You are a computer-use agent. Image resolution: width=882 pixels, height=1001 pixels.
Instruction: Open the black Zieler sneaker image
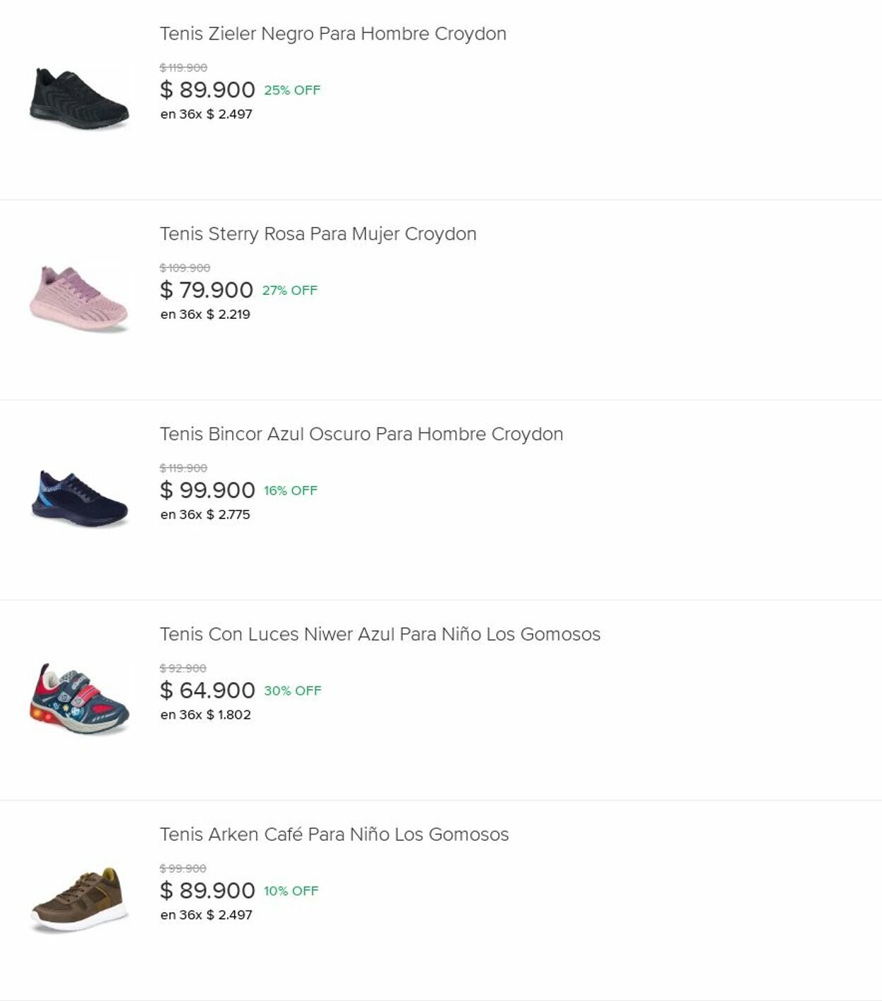tap(79, 99)
